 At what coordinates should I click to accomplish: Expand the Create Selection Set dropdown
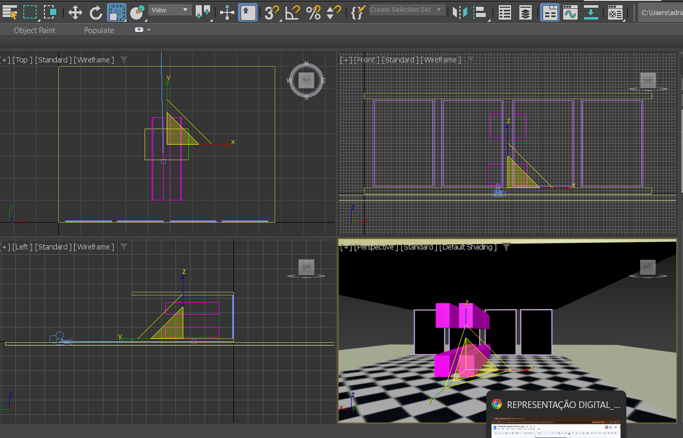tap(439, 10)
